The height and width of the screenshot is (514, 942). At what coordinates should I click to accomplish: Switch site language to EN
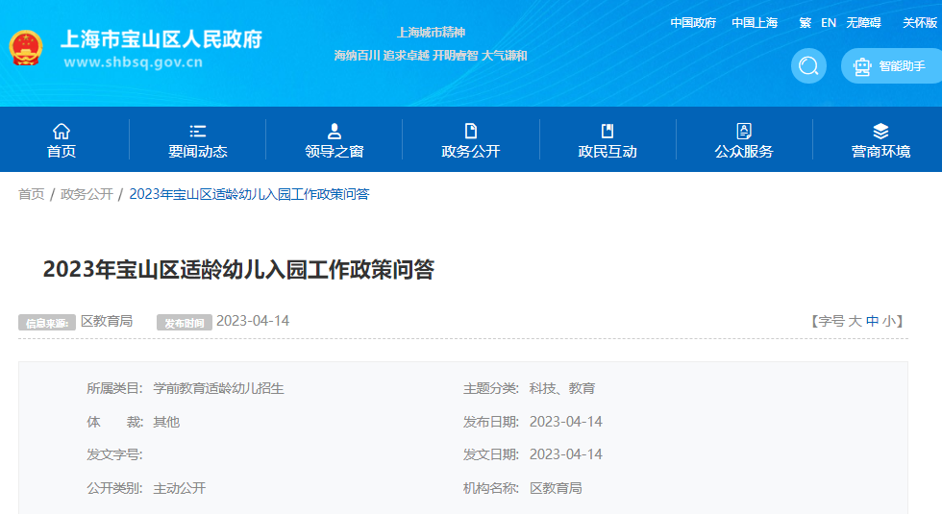point(829,23)
